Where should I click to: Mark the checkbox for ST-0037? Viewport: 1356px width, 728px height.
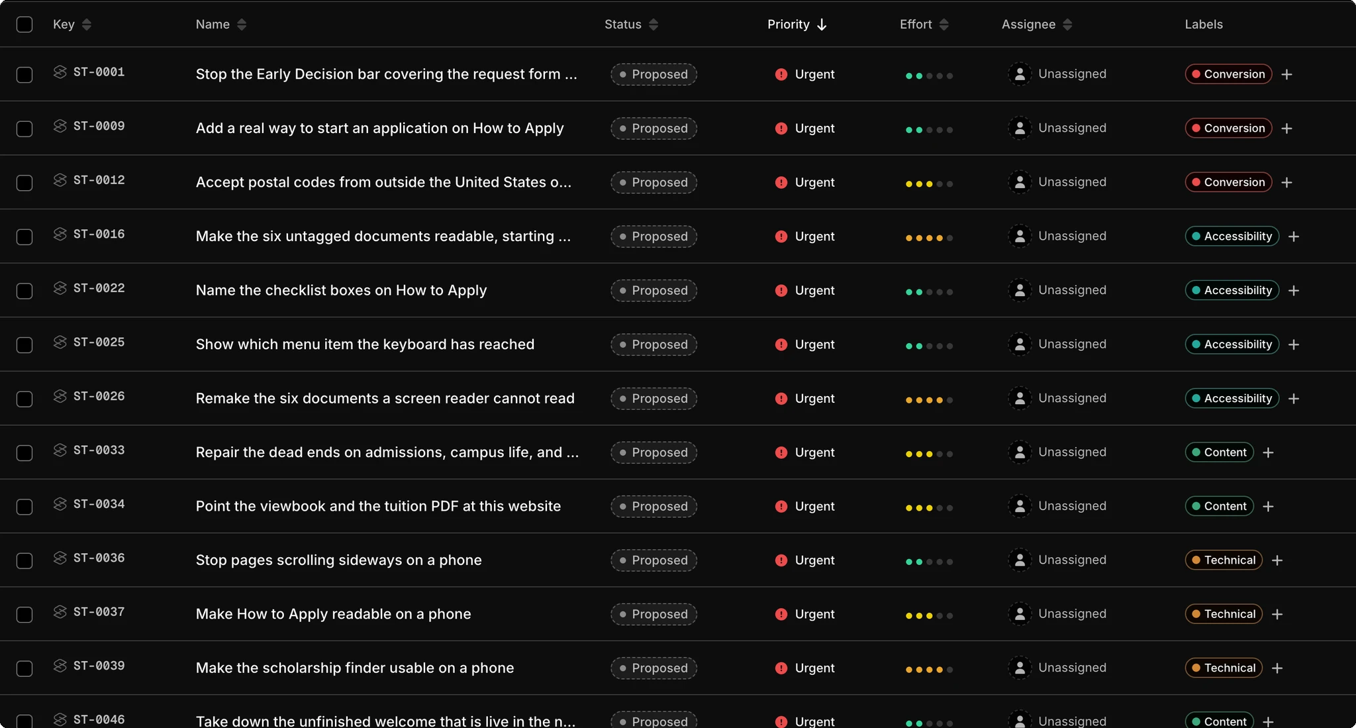point(24,615)
